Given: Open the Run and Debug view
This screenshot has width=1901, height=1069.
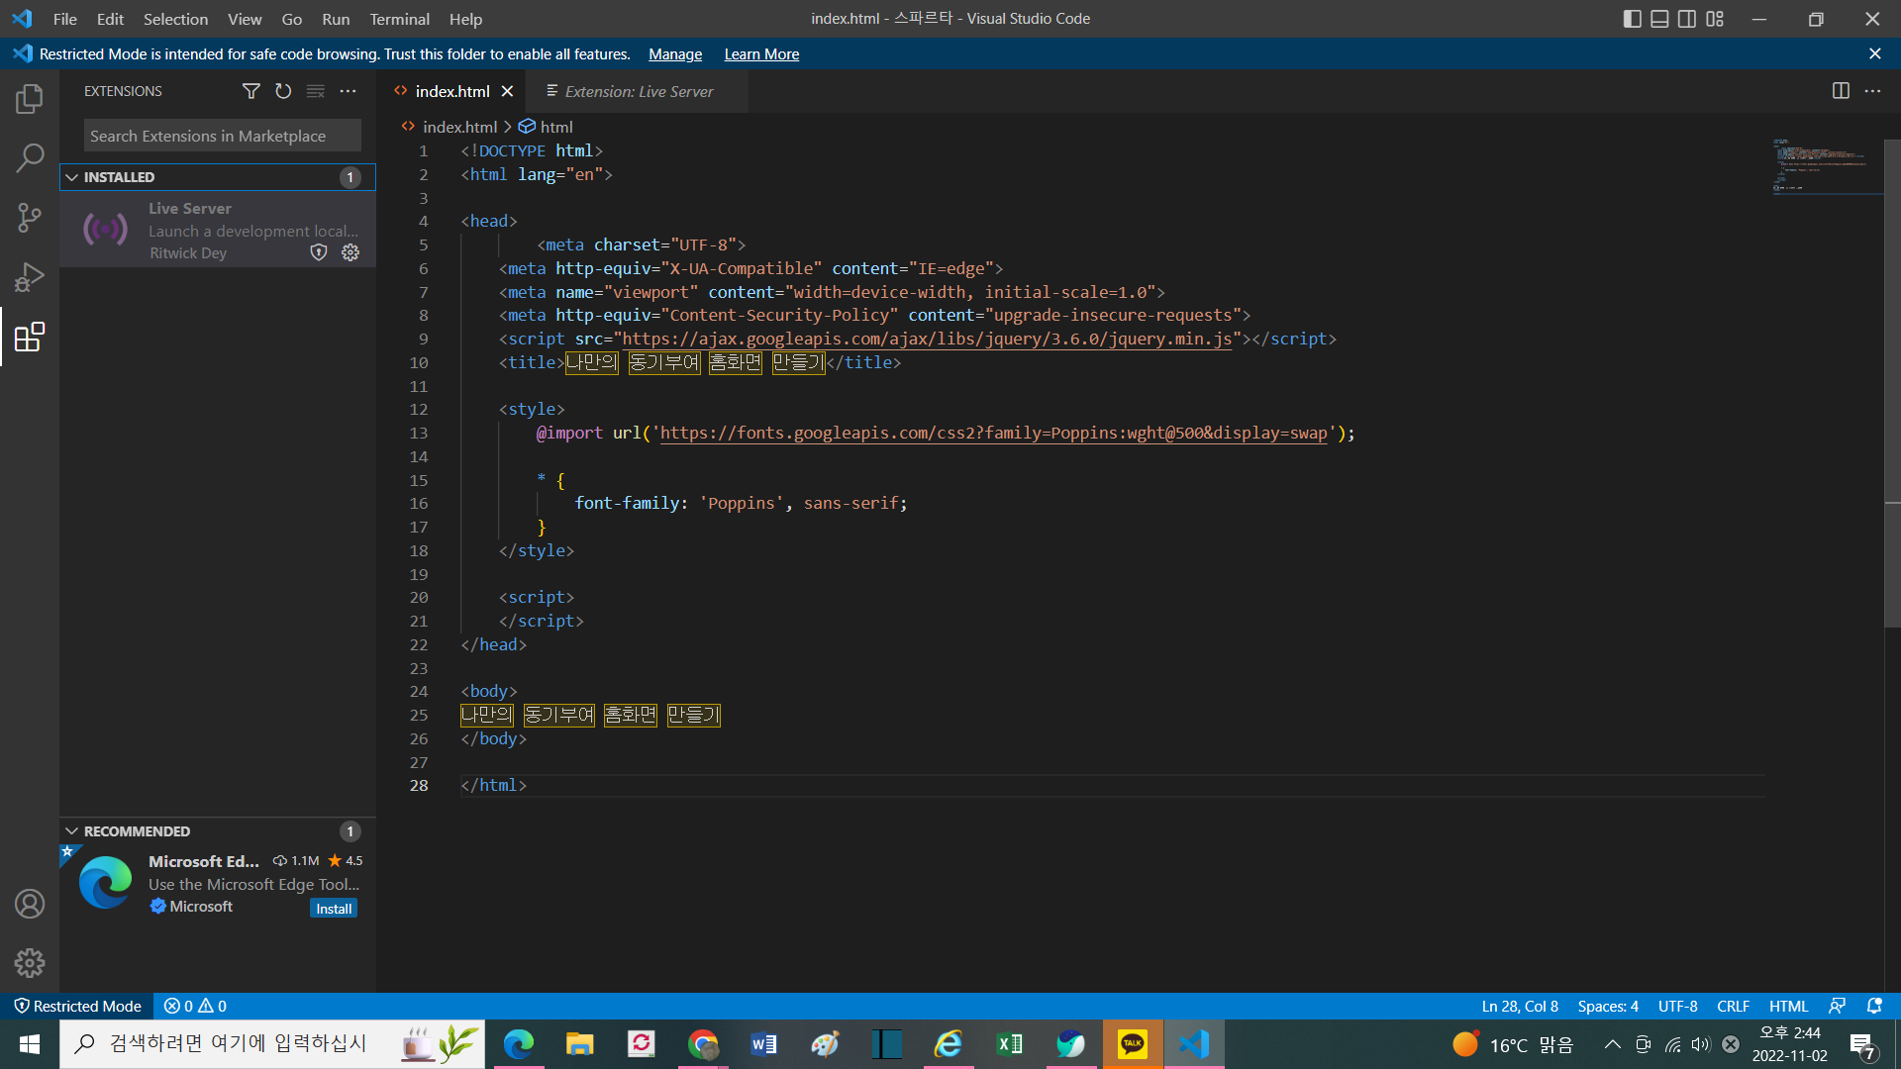Looking at the screenshot, I should coord(30,277).
